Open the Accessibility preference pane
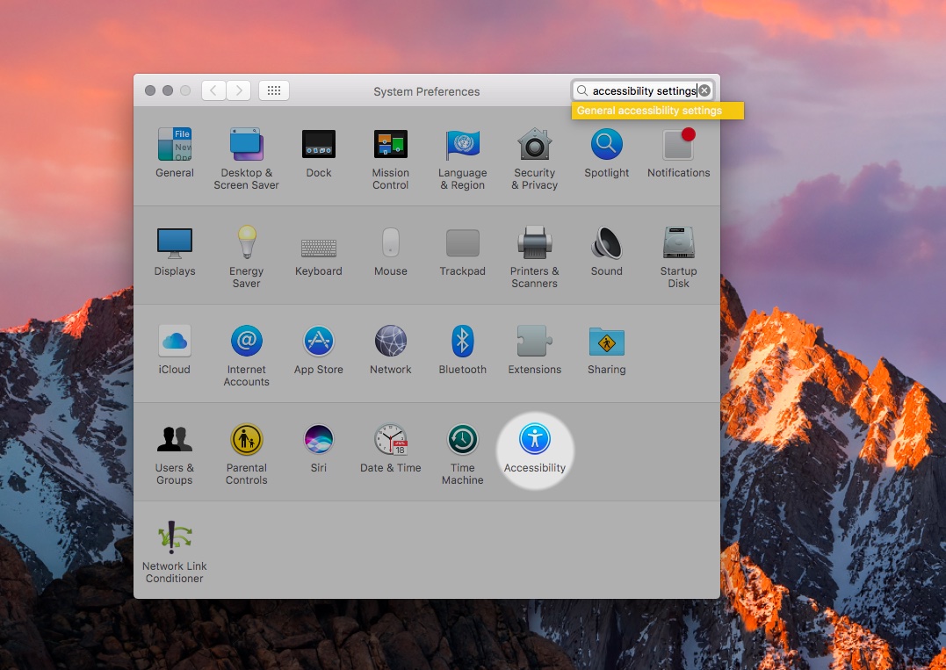 tap(534, 440)
